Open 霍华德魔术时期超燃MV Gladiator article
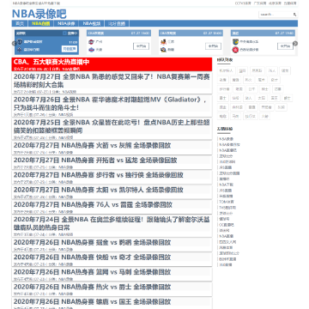This screenshot has width=309, height=309. (x=111, y=104)
